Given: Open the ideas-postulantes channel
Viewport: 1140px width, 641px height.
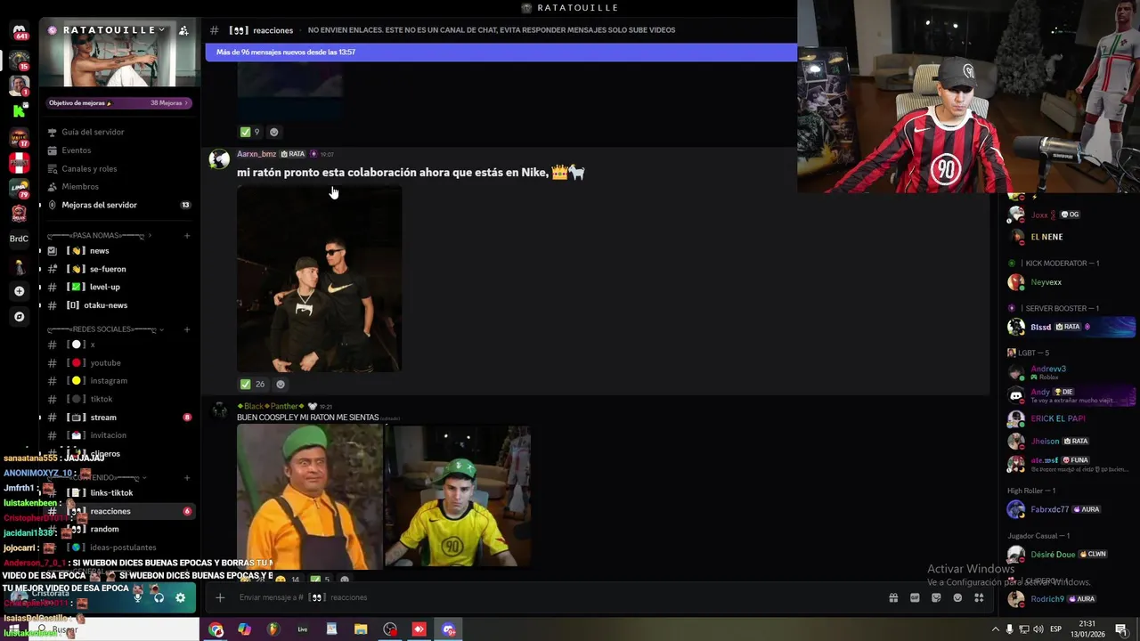Looking at the screenshot, I should [x=118, y=548].
